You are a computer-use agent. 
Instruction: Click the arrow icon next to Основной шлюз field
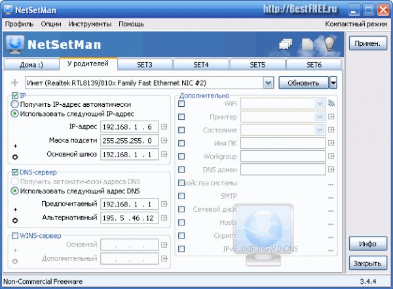164,154
